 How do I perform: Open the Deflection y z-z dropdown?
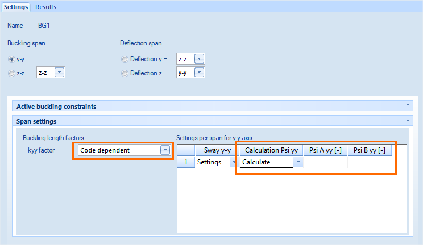point(199,59)
